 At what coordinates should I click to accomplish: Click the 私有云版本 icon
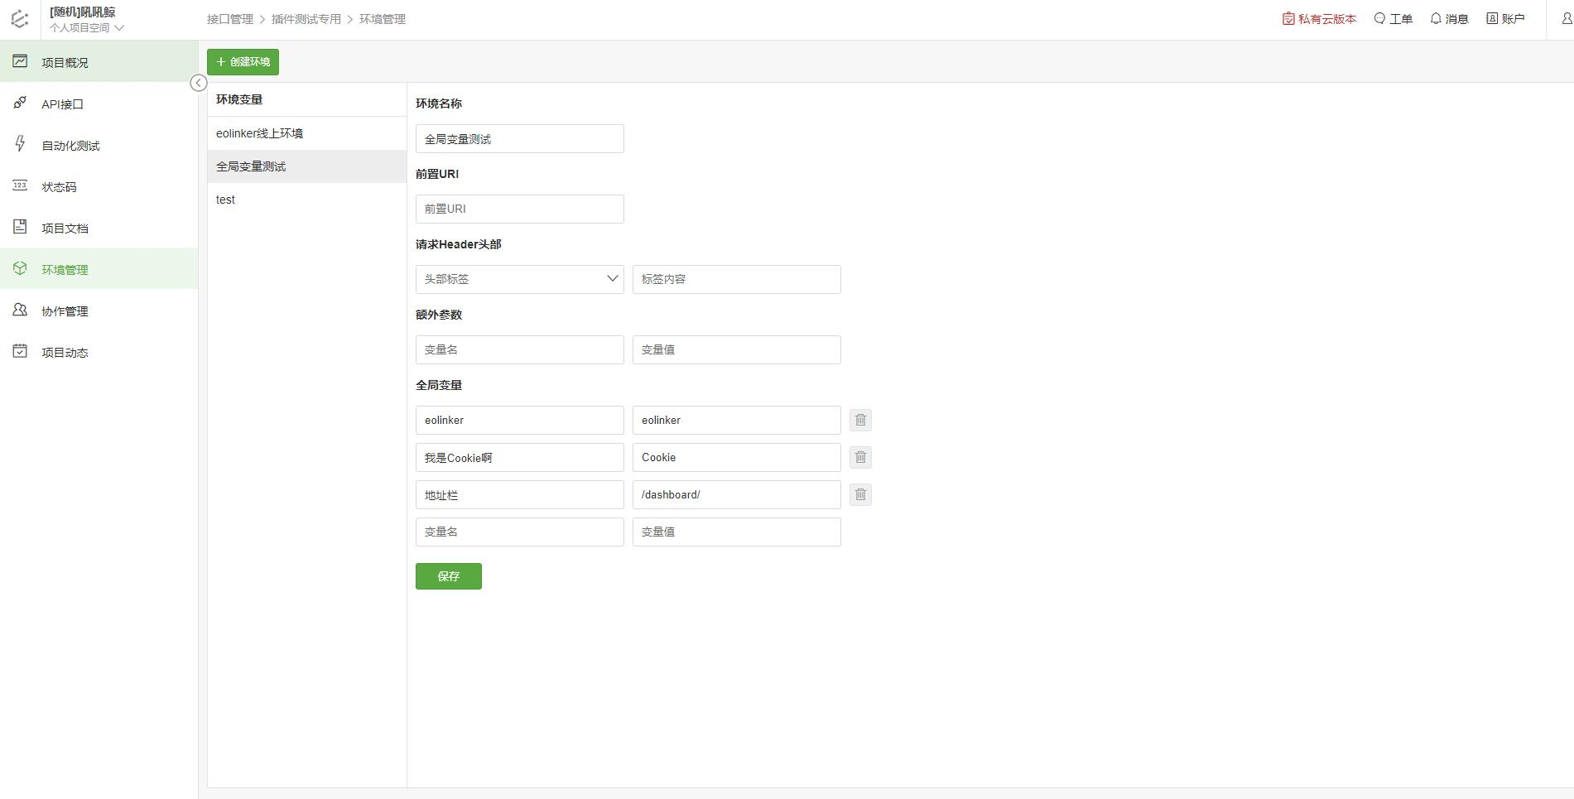[x=1288, y=18]
